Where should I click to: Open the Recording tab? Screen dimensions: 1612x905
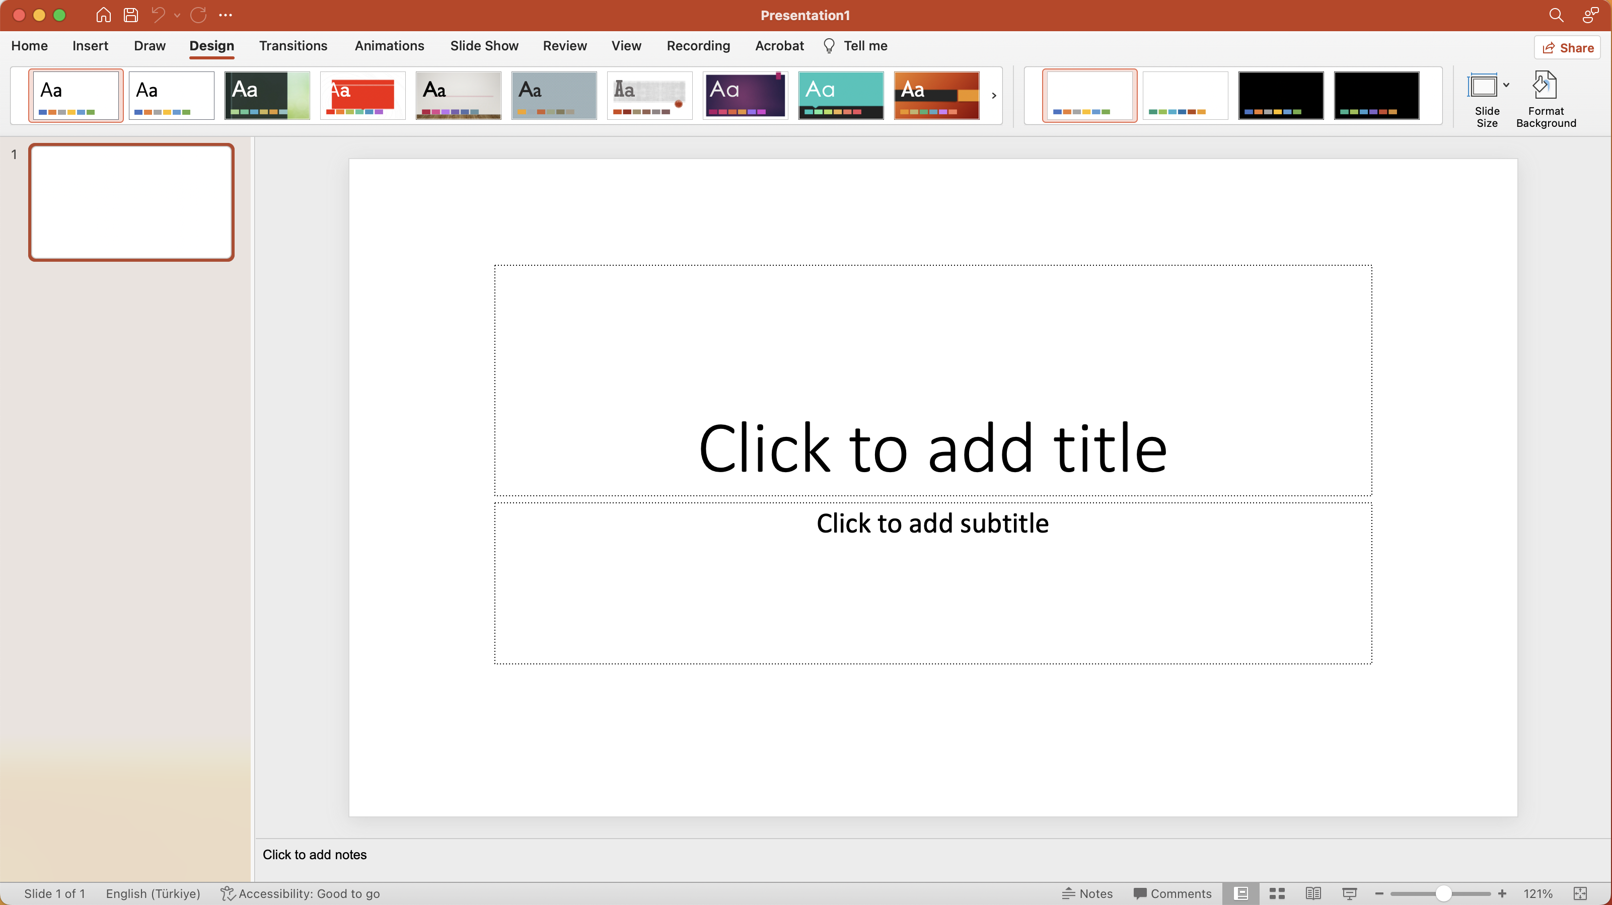(x=698, y=46)
